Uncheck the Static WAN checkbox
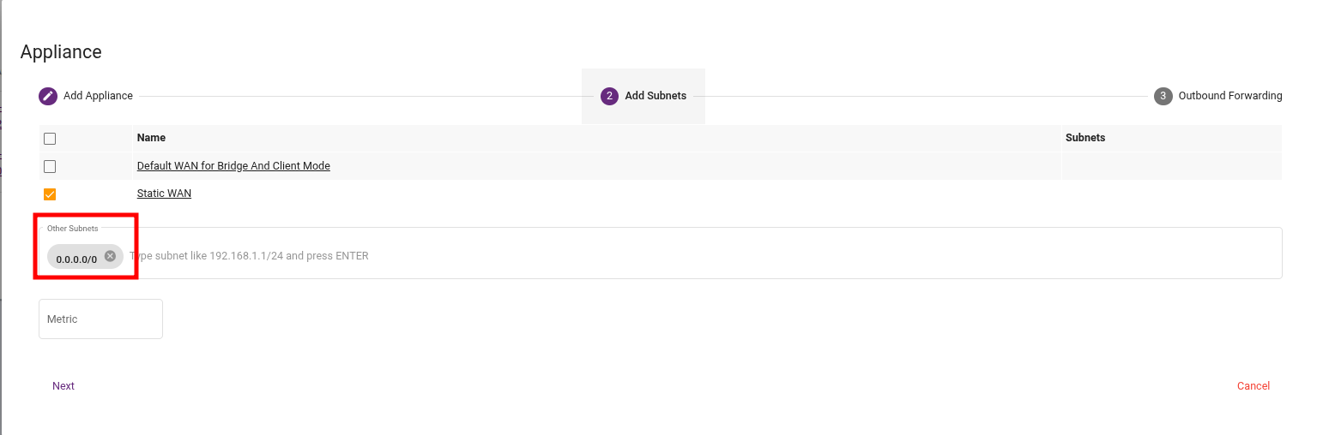This screenshot has width=1317, height=435. [x=50, y=194]
